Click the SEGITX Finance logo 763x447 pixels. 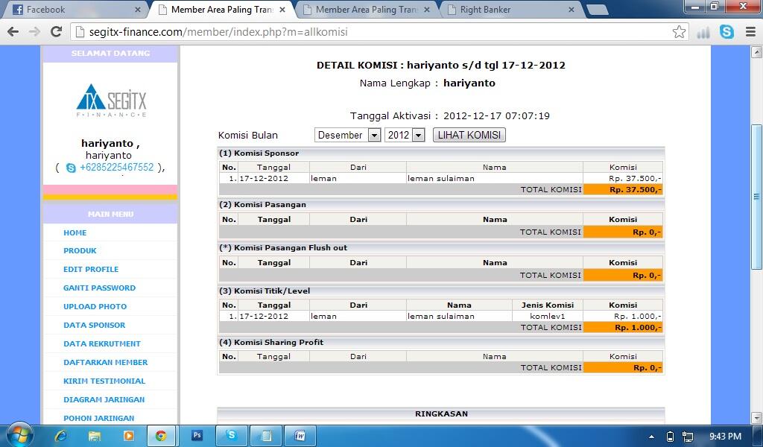(111, 101)
